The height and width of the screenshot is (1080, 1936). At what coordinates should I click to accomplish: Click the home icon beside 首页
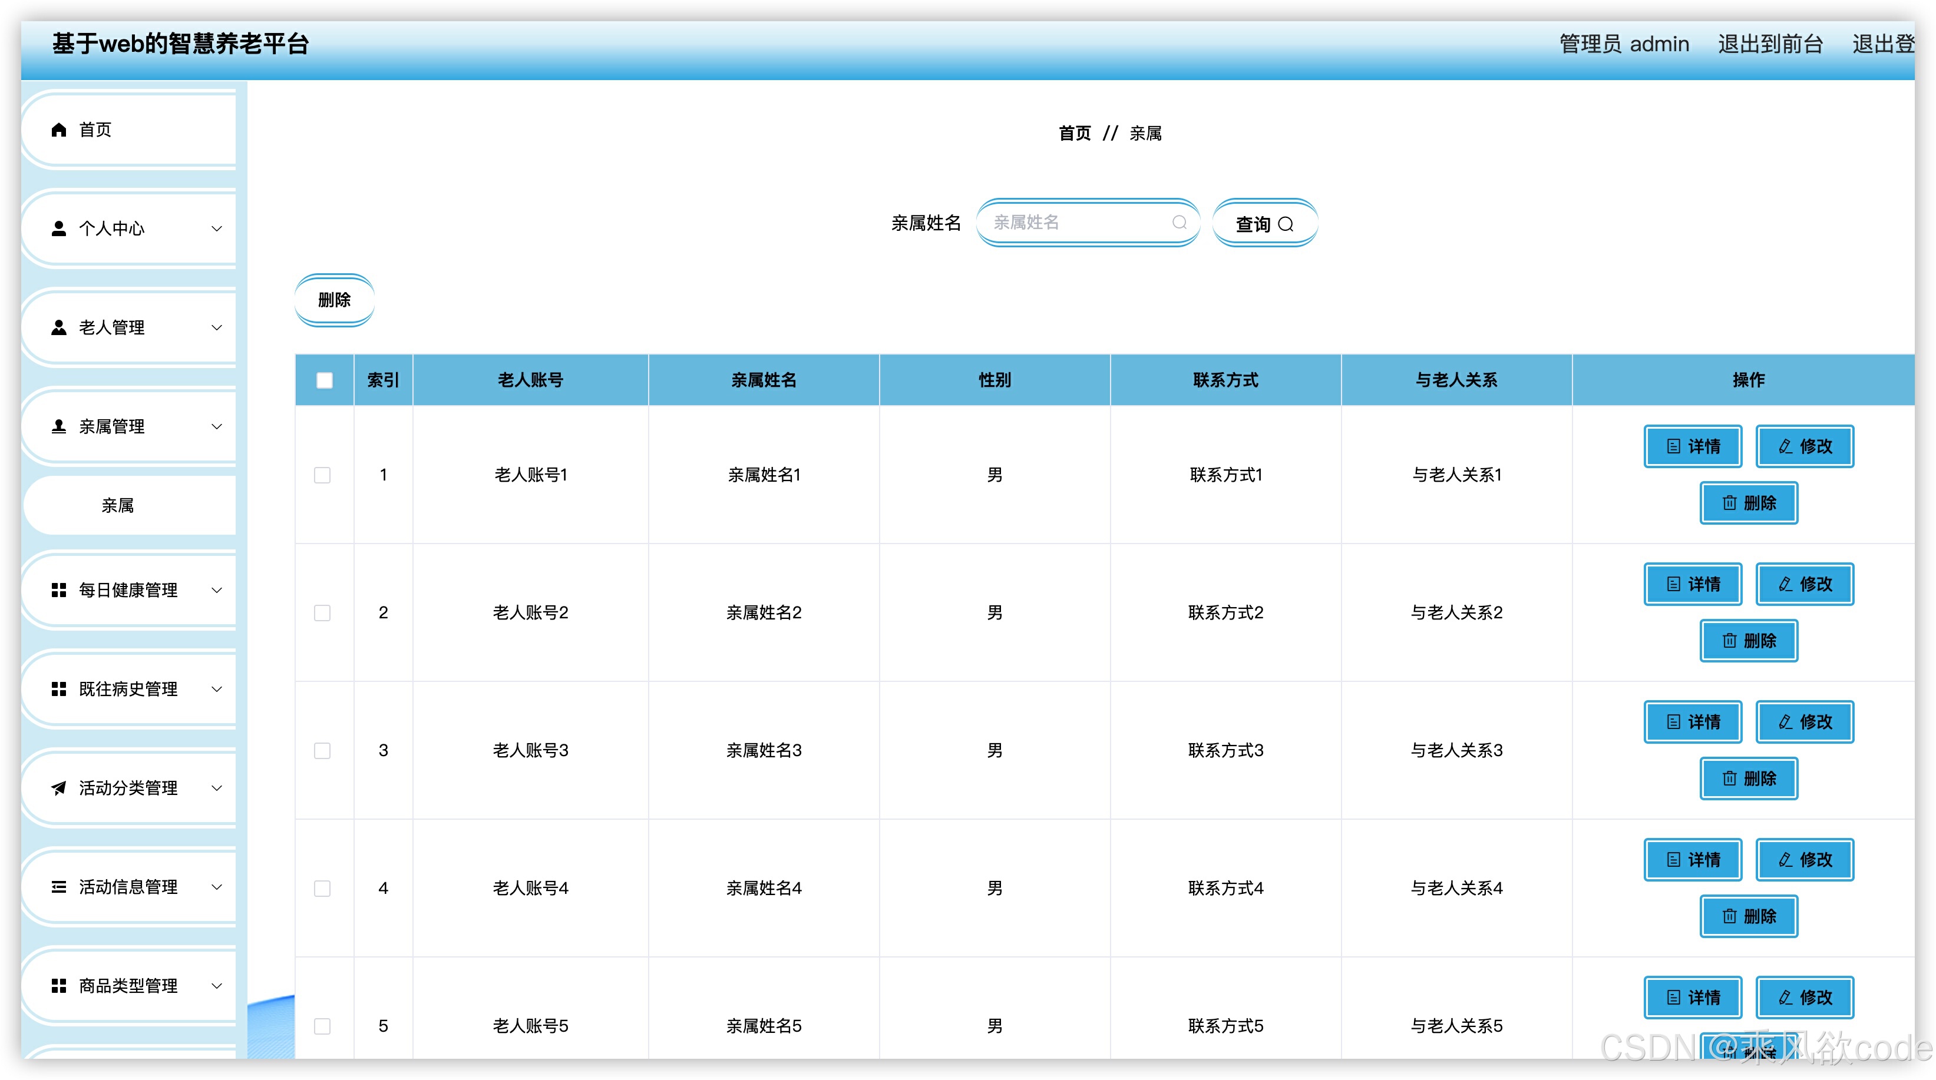[58, 130]
